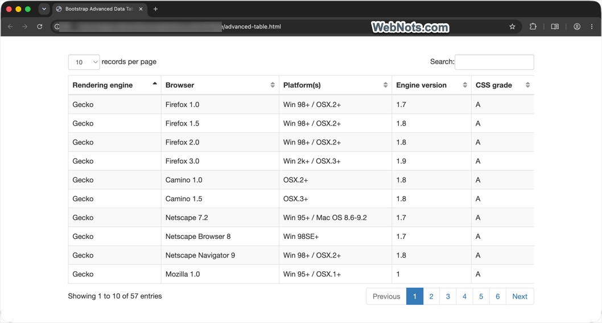Click the Firefox 3.0 cell
Viewport: 602px width, 323px height.
220,161
